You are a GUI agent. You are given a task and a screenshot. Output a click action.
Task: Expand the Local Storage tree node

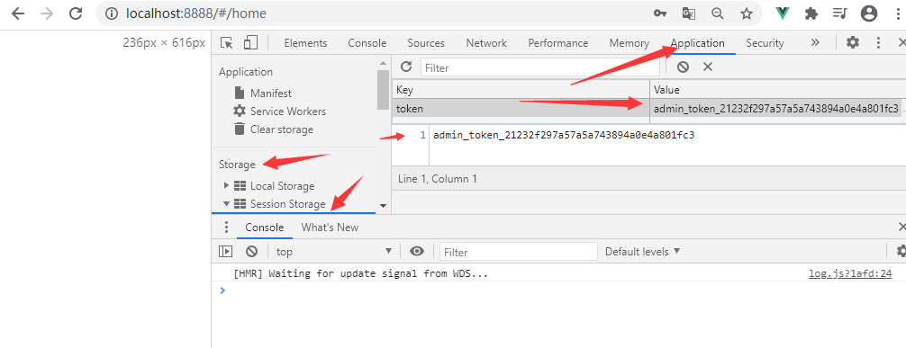[x=227, y=186]
